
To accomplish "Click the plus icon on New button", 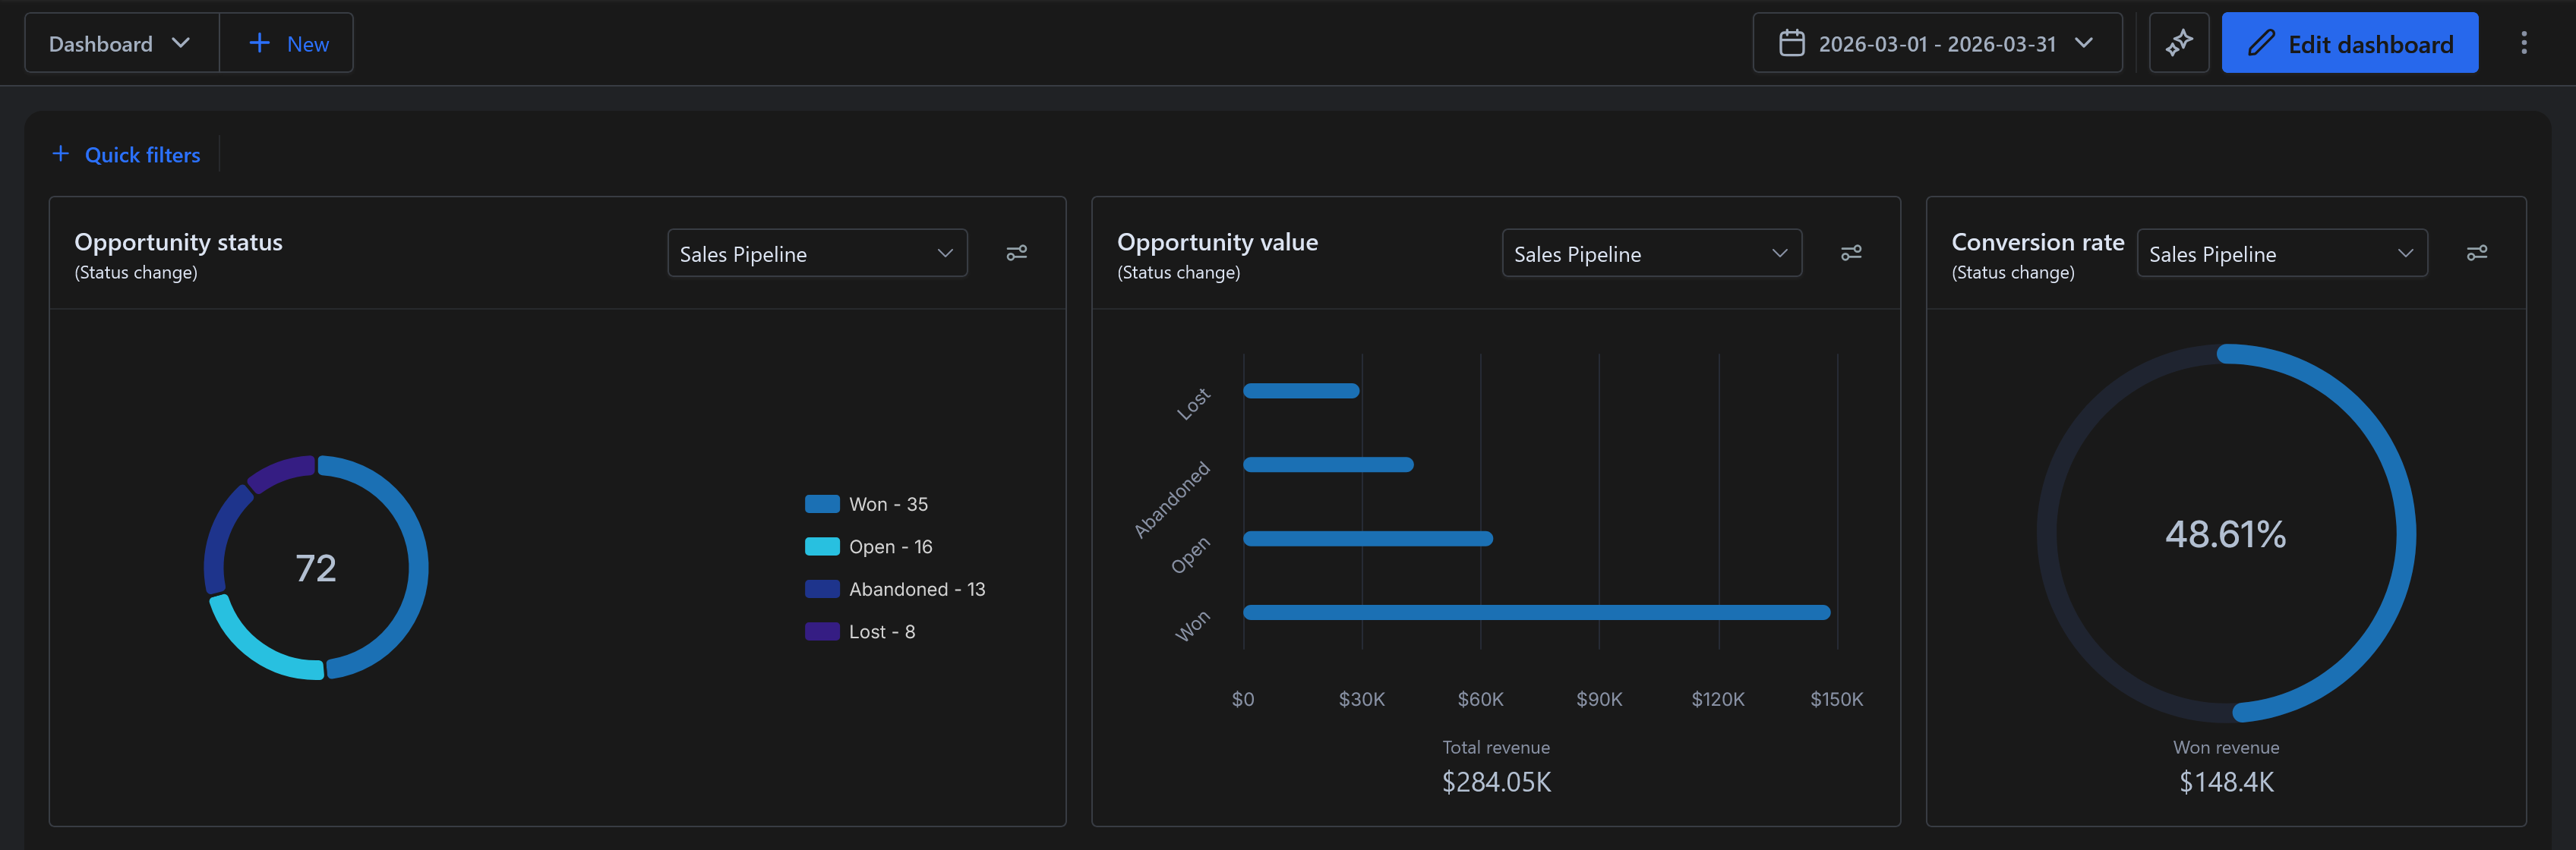I will [259, 43].
